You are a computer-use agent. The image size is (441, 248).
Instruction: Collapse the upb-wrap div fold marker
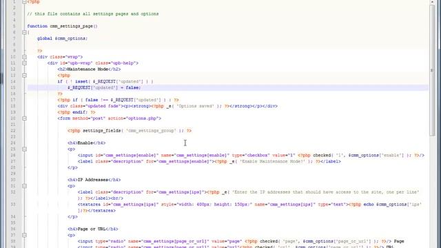(x=25, y=63)
